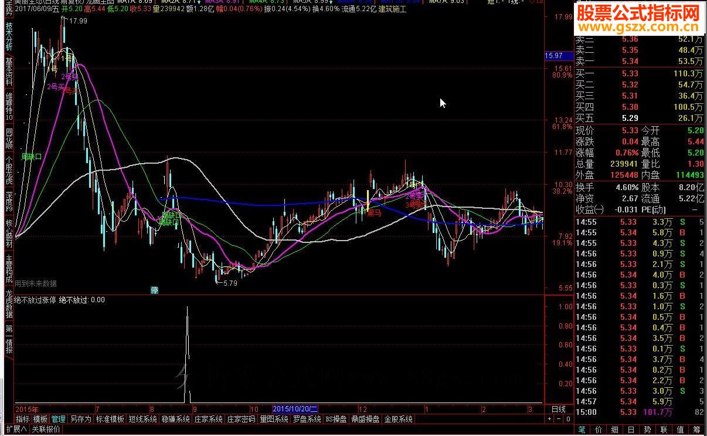This screenshot has height=436, width=707.
Task: Click the 买一 bid row at 5.33
Action: tap(640, 73)
